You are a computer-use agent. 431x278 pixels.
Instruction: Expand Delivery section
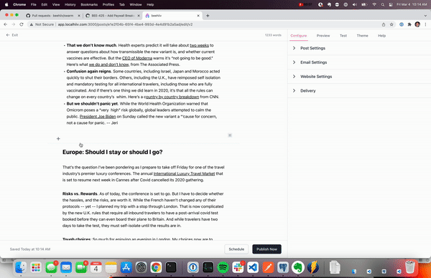point(359,91)
